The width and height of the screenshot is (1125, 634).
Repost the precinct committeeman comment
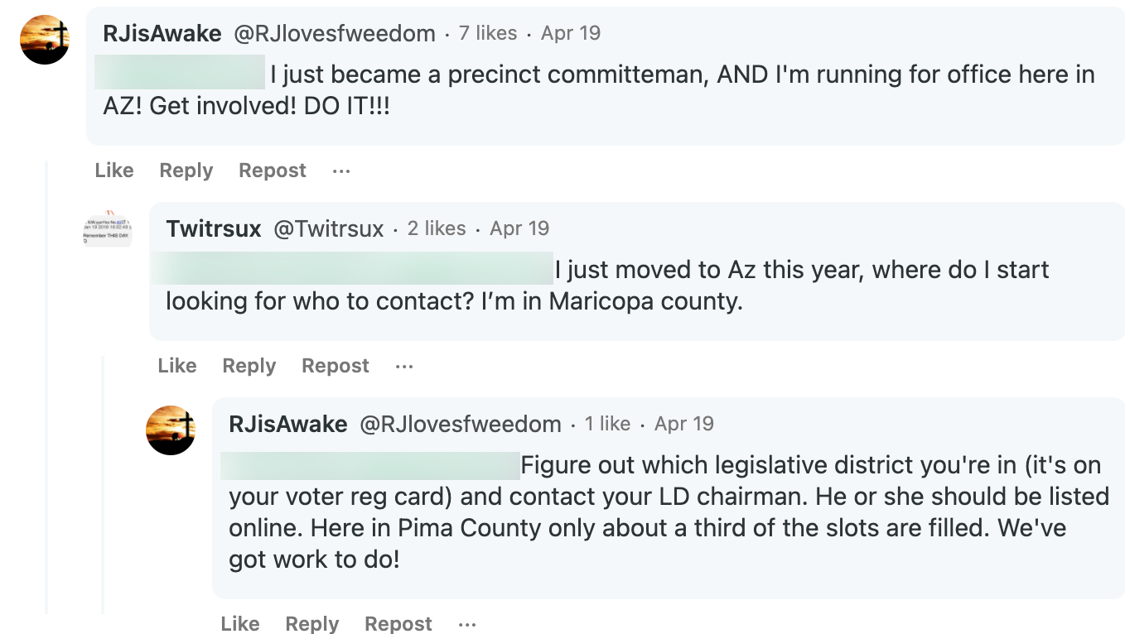coord(273,171)
